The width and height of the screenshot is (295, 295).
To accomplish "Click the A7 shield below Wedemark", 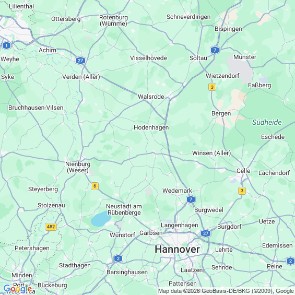I will 191,199.
